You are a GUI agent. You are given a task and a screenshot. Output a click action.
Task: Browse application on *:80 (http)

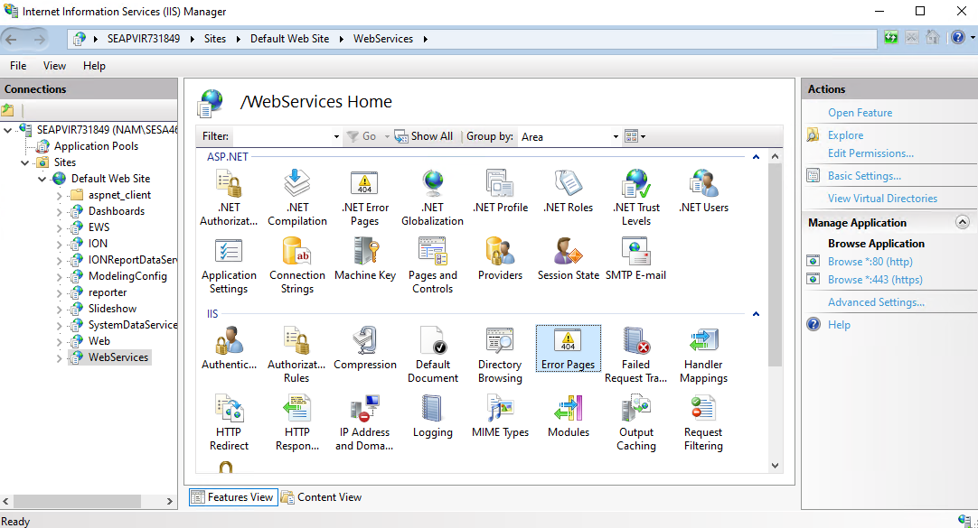pyautogui.click(x=870, y=262)
